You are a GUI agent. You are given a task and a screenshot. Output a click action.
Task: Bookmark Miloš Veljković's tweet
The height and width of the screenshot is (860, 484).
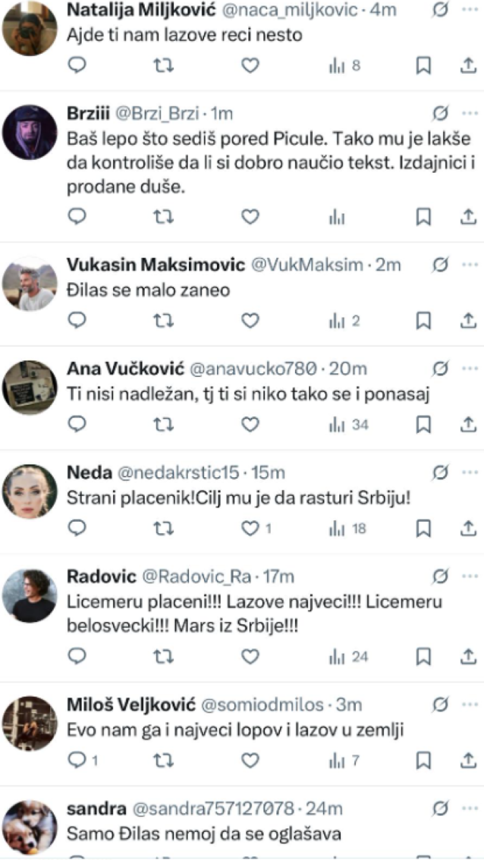click(x=423, y=760)
